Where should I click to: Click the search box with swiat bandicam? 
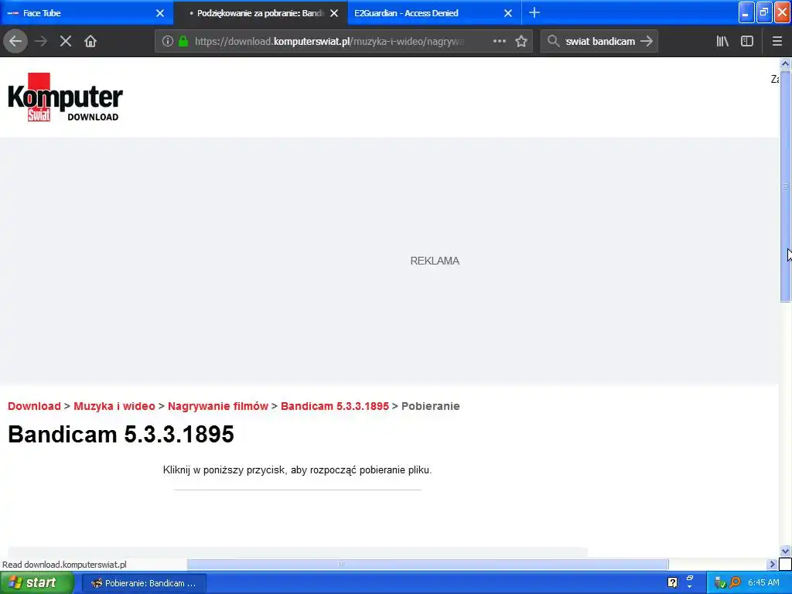click(600, 42)
